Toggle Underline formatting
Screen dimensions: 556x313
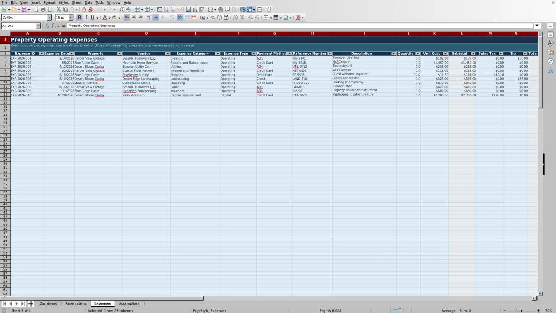point(93,18)
